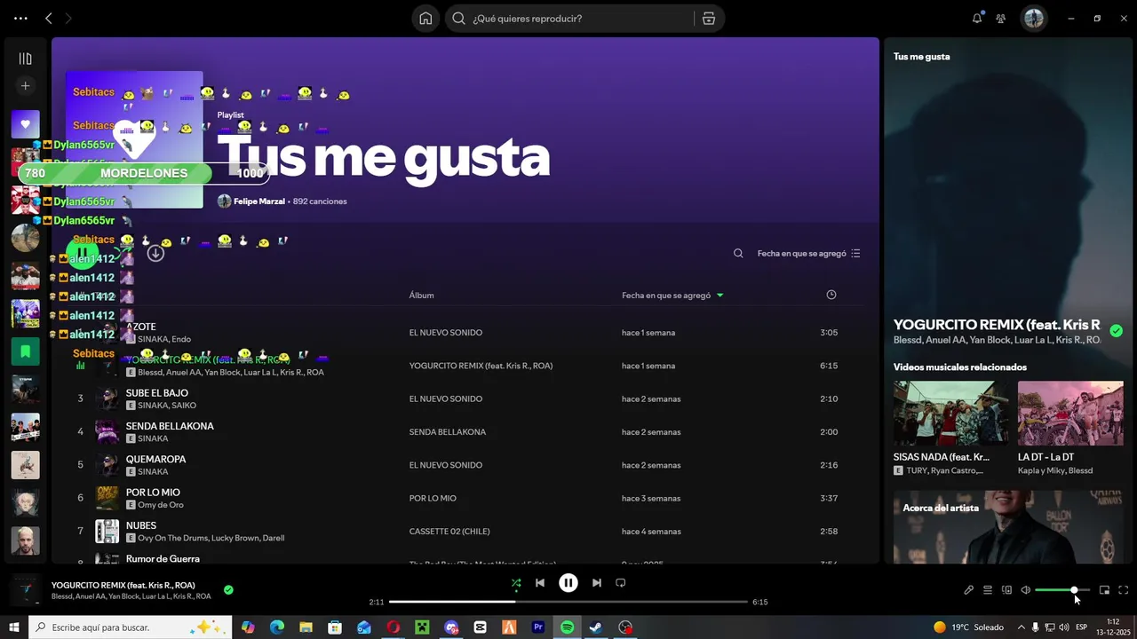Image resolution: width=1137 pixels, height=639 pixels.
Task: Open the SINAKA, SAIKO artist link
Action: click(167, 406)
